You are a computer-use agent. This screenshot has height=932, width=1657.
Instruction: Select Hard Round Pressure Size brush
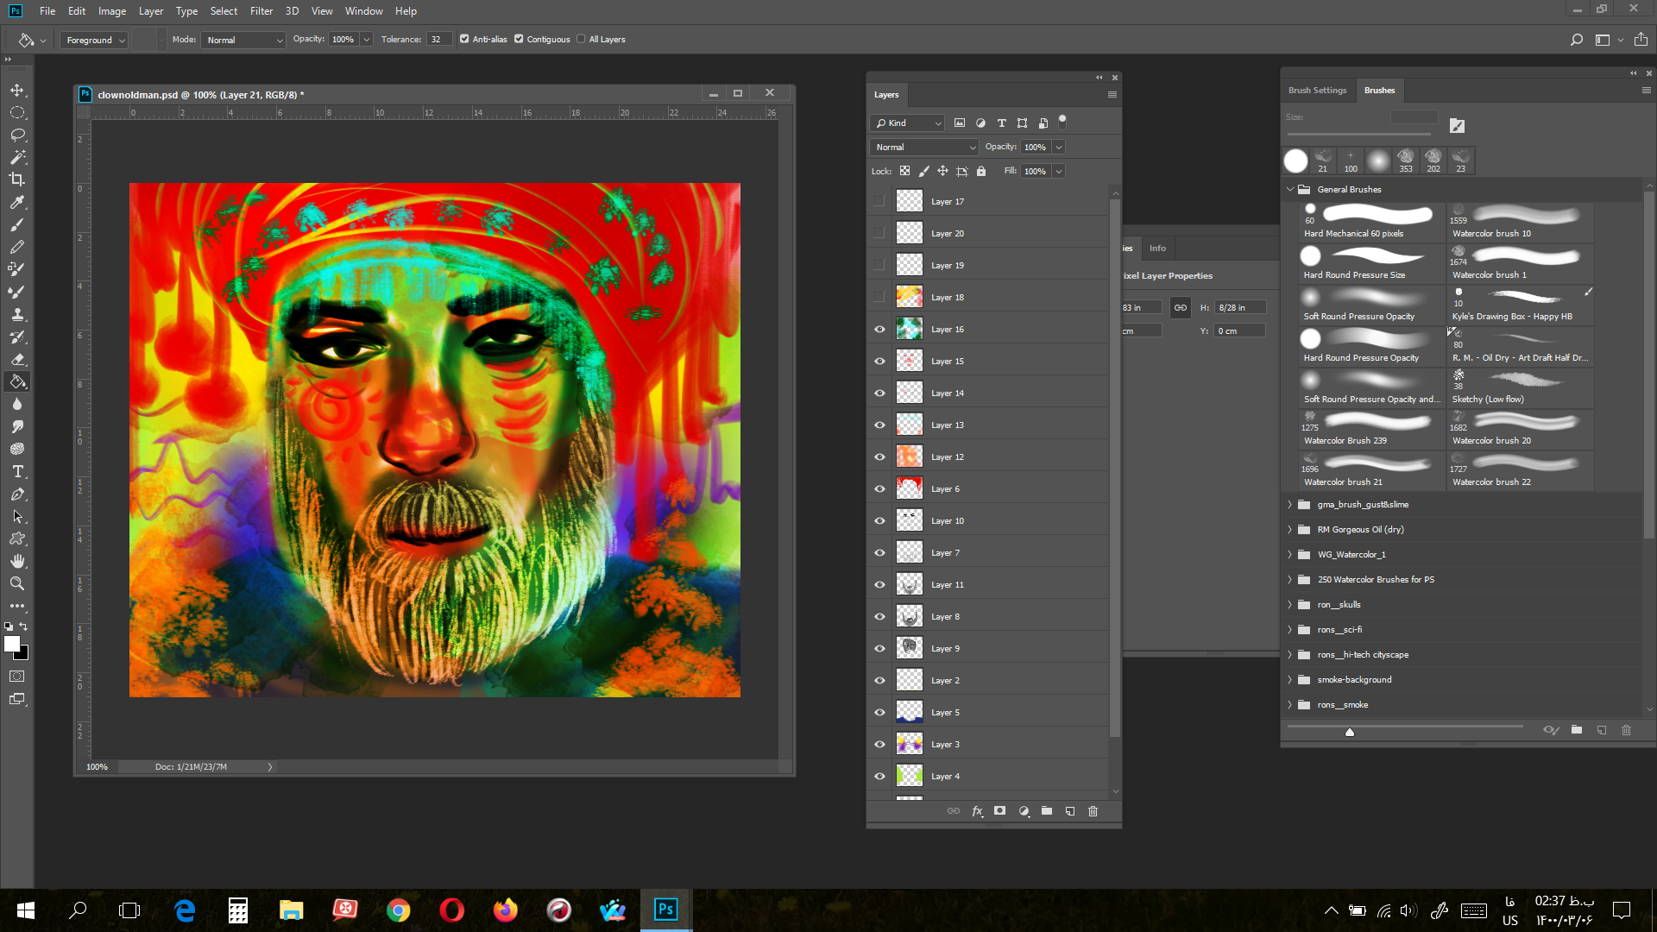pos(1371,262)
